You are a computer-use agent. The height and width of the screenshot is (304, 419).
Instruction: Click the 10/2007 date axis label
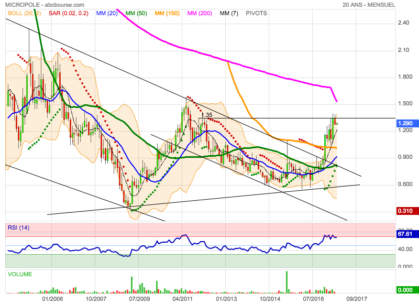pos(96,299)
